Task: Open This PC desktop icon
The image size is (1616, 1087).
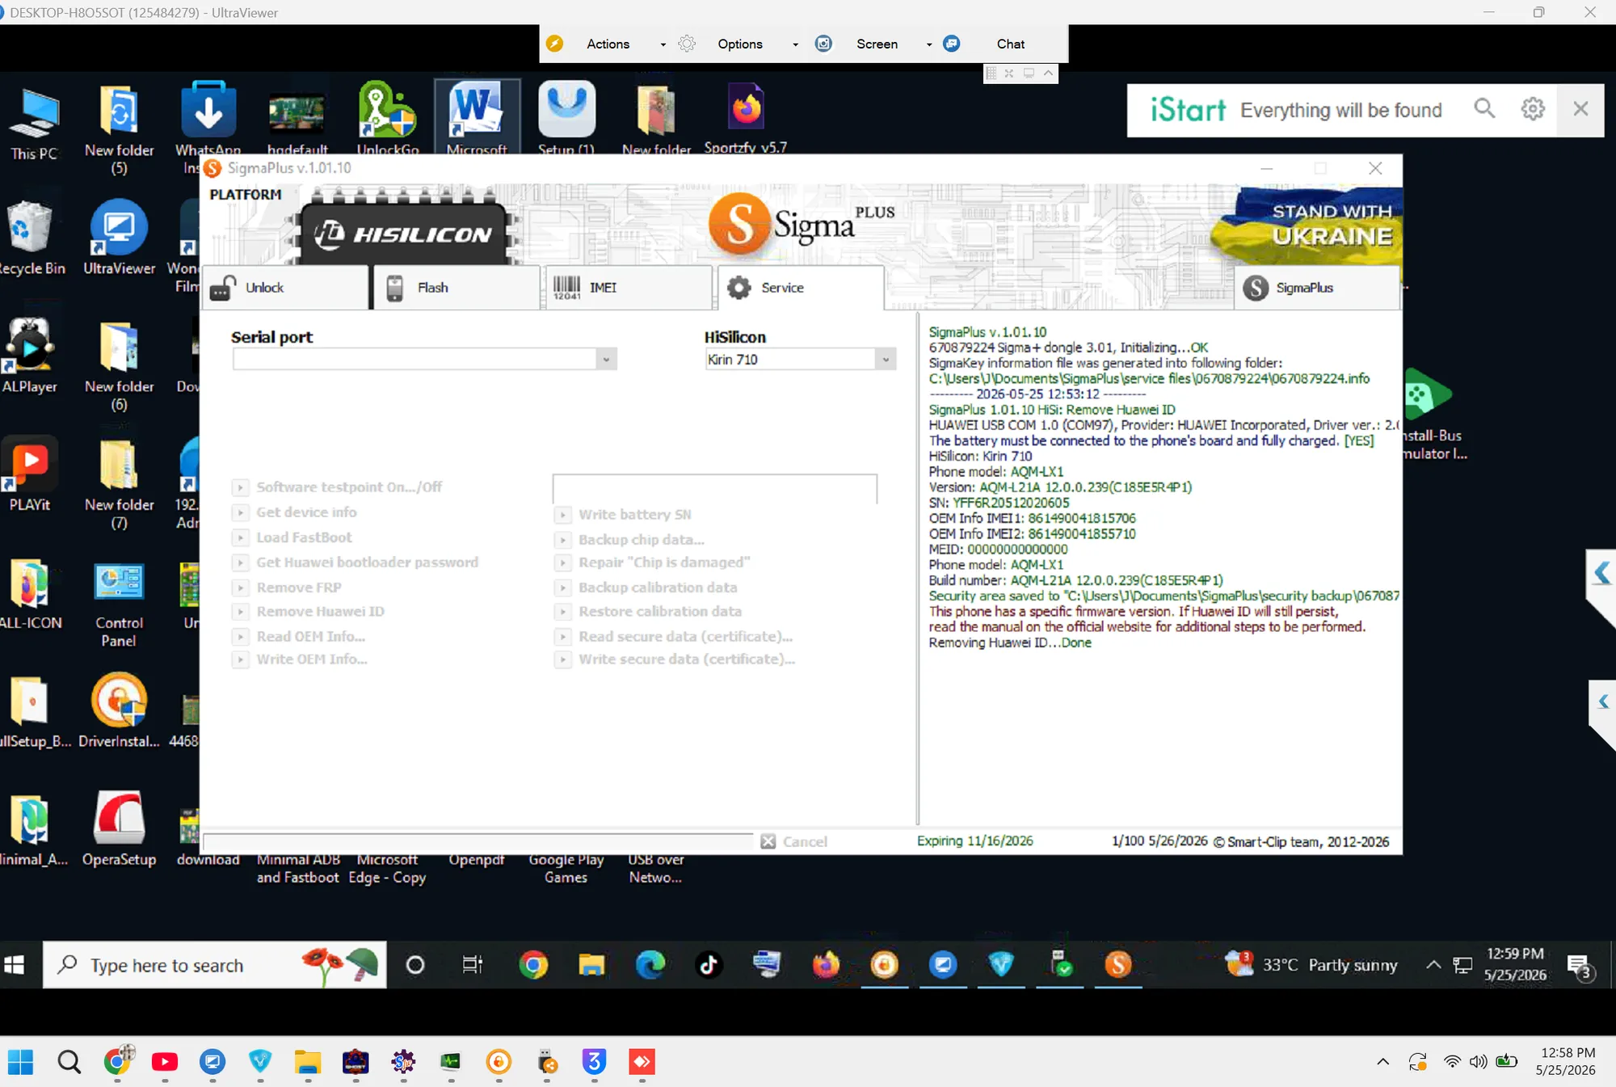Action: pyautogui.click(x=34, y=124)
